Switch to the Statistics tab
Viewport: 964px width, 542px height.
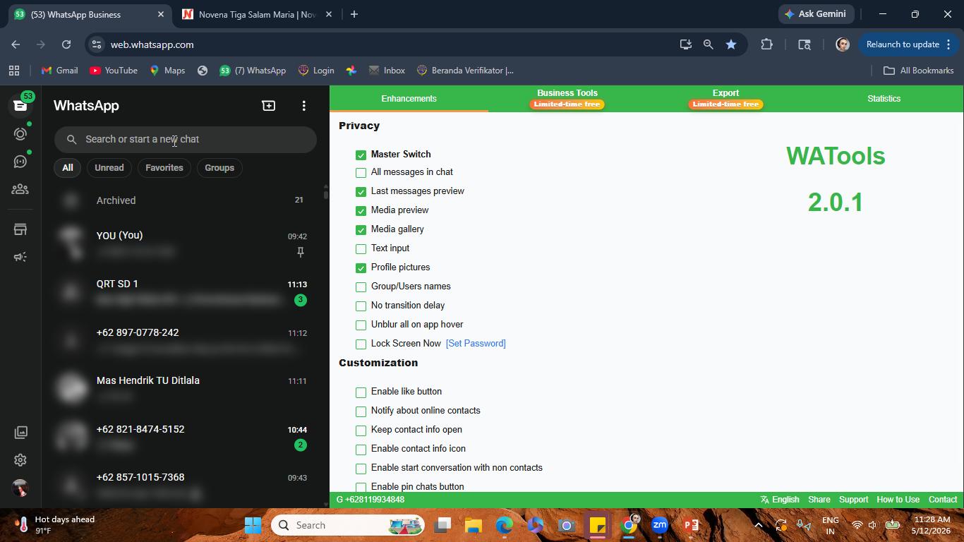pyautogui.click(x=884, y=98)
